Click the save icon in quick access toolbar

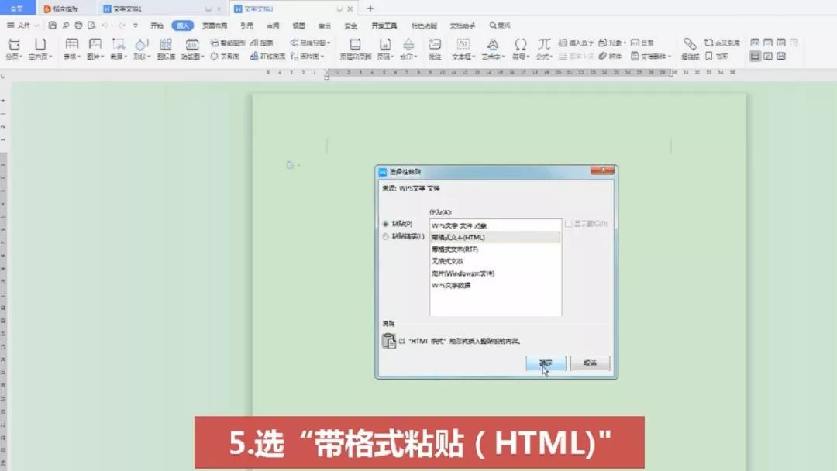click(x=52, y=26)
